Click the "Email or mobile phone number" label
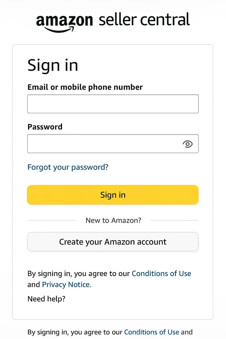This screenshot has width=226, height=339. (85, 87)
